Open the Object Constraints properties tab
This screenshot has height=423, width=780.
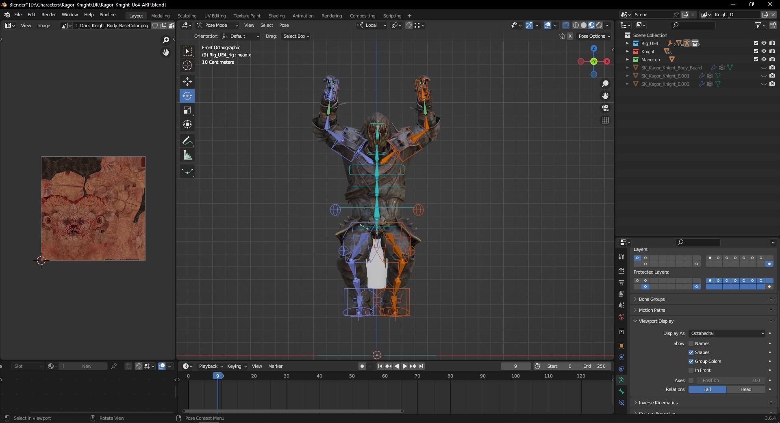pos(621,369)
